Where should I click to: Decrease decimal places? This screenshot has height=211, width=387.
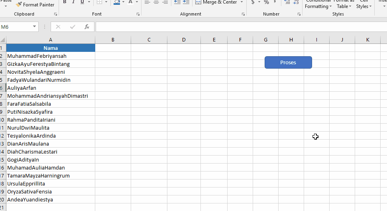coord(296,2)
